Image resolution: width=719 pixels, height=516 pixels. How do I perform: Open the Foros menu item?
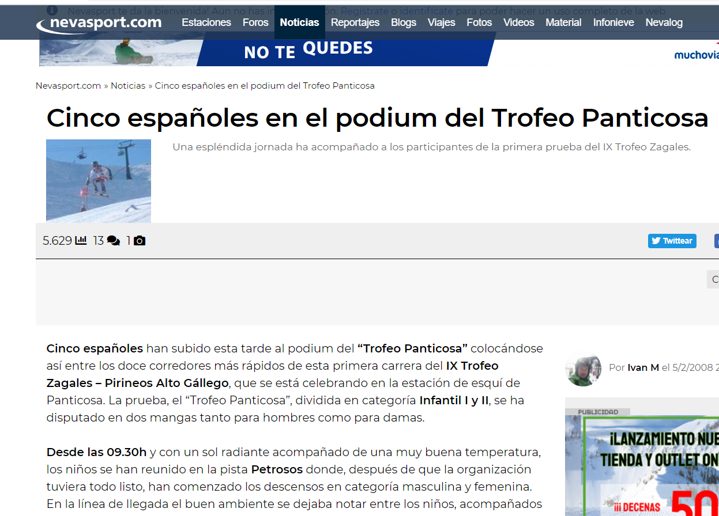point(255,22)
